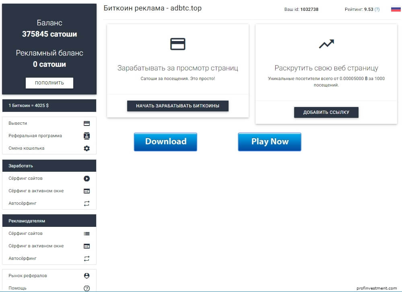Click the person icon beside Рынок рефералов

coord(87,276)
